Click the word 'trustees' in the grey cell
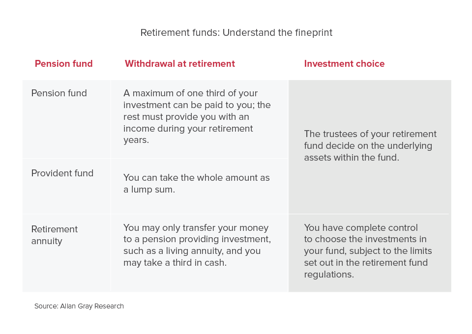The height and width of the screenshot is (334, 472). pyautogui.click(x=339, y=134)
